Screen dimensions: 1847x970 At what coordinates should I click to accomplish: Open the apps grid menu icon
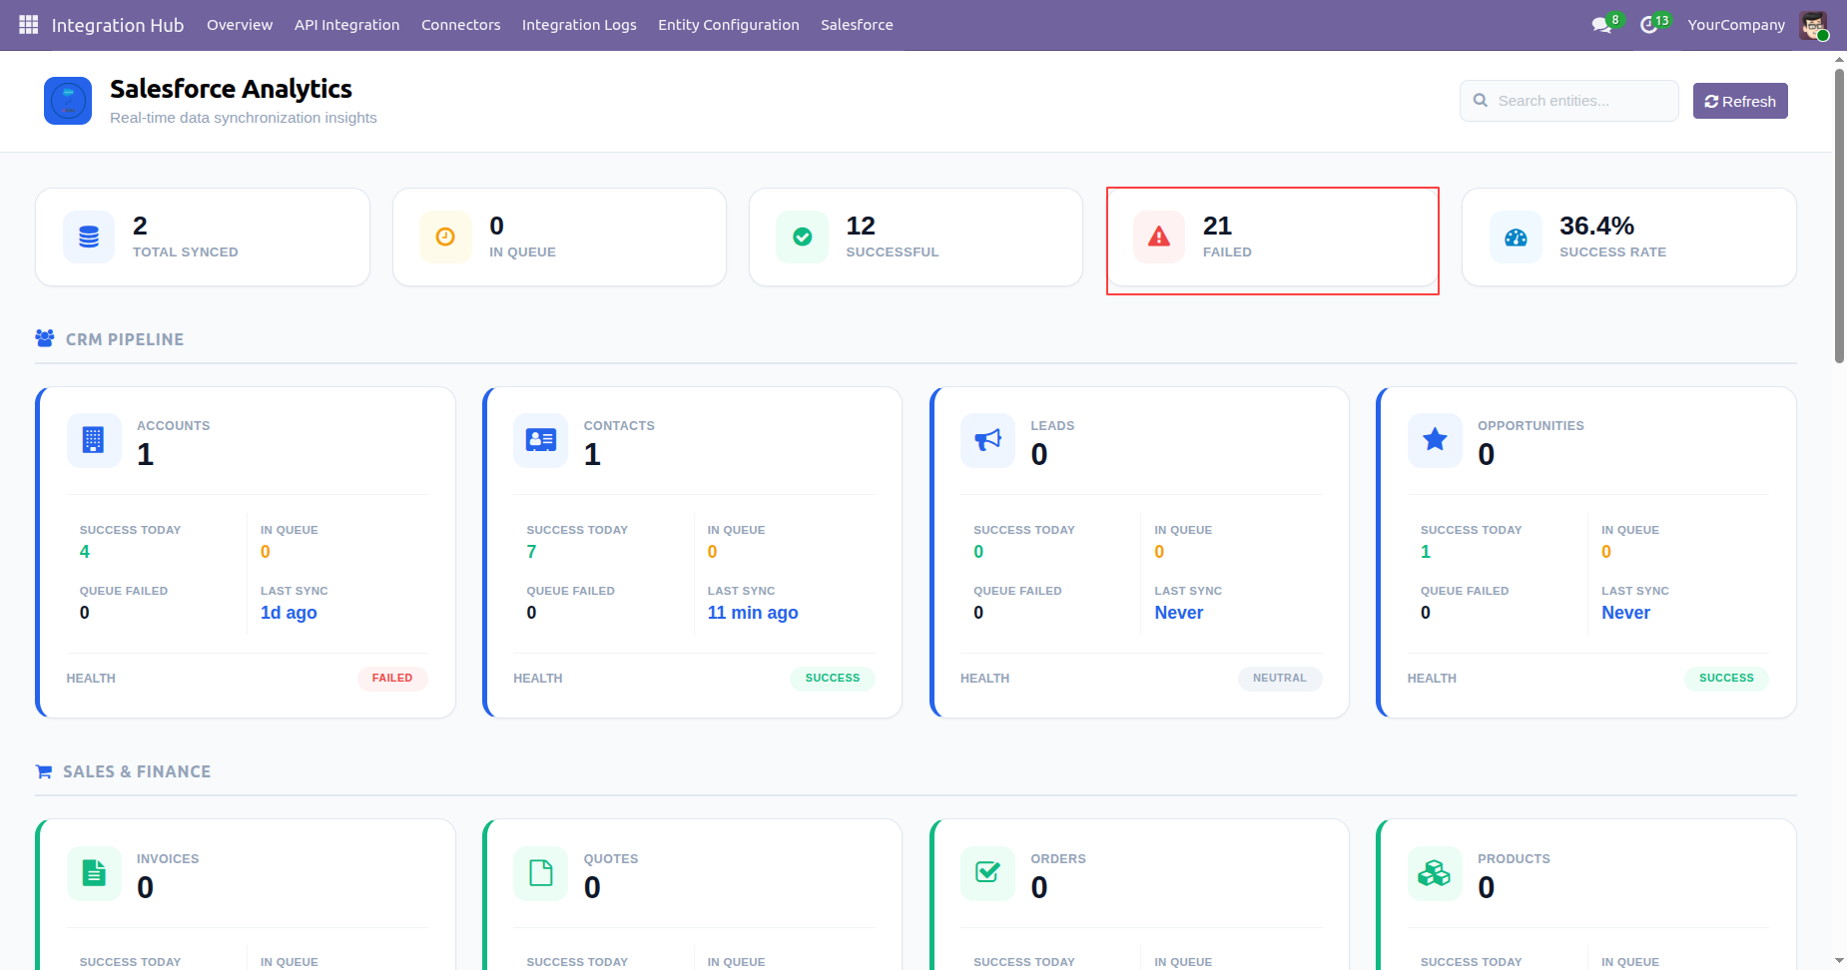tap(28, 24)
